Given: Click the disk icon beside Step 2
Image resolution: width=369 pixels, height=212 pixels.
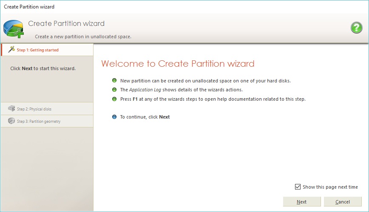Looking at the screenshot, I should tap(11, 108).
